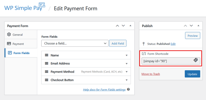This screenshot has width=206, height=100.
Task: Grab the drag handle for Name field
Action: pyautogui.click(x=47, y=55)
